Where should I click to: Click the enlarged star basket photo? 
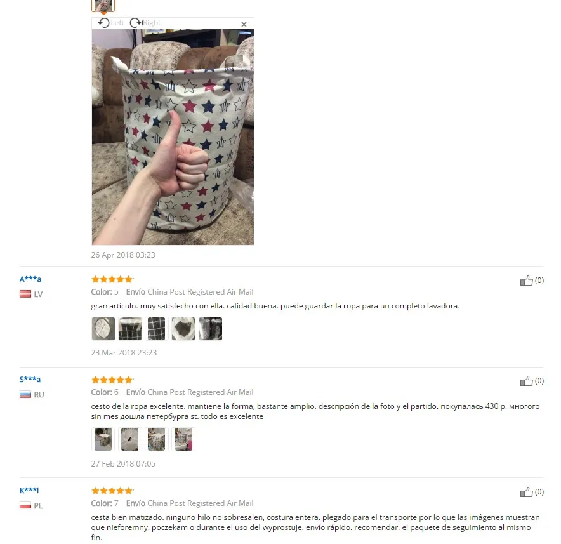click(x=173, y=137)
